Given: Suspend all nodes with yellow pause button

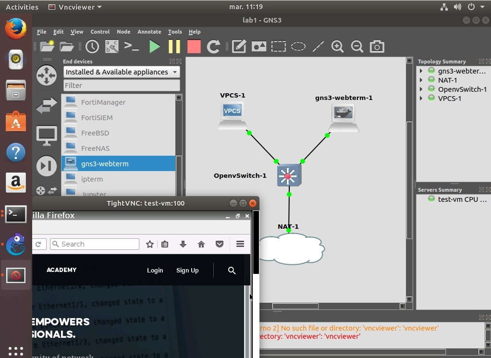Looking at the screenshot, I should point(174,46).
